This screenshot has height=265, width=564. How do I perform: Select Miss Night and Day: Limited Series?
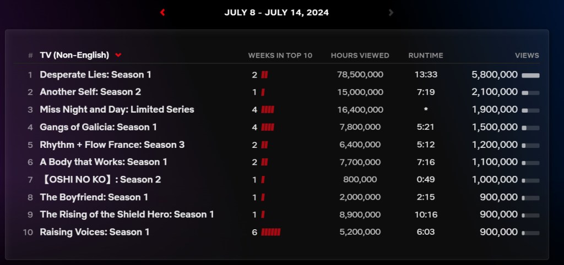click(x=117, y=109)
